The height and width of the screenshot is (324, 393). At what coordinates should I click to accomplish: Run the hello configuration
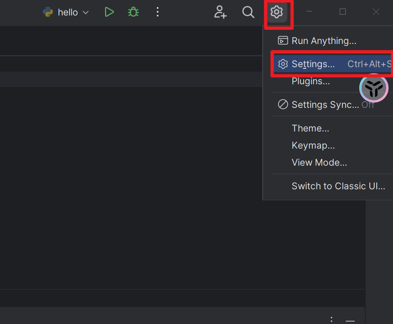pyautogui.click(x=109, y=12)
